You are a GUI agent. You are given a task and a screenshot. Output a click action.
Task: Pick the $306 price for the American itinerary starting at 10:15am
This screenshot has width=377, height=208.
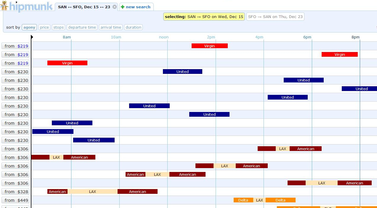tap(15, 175)
